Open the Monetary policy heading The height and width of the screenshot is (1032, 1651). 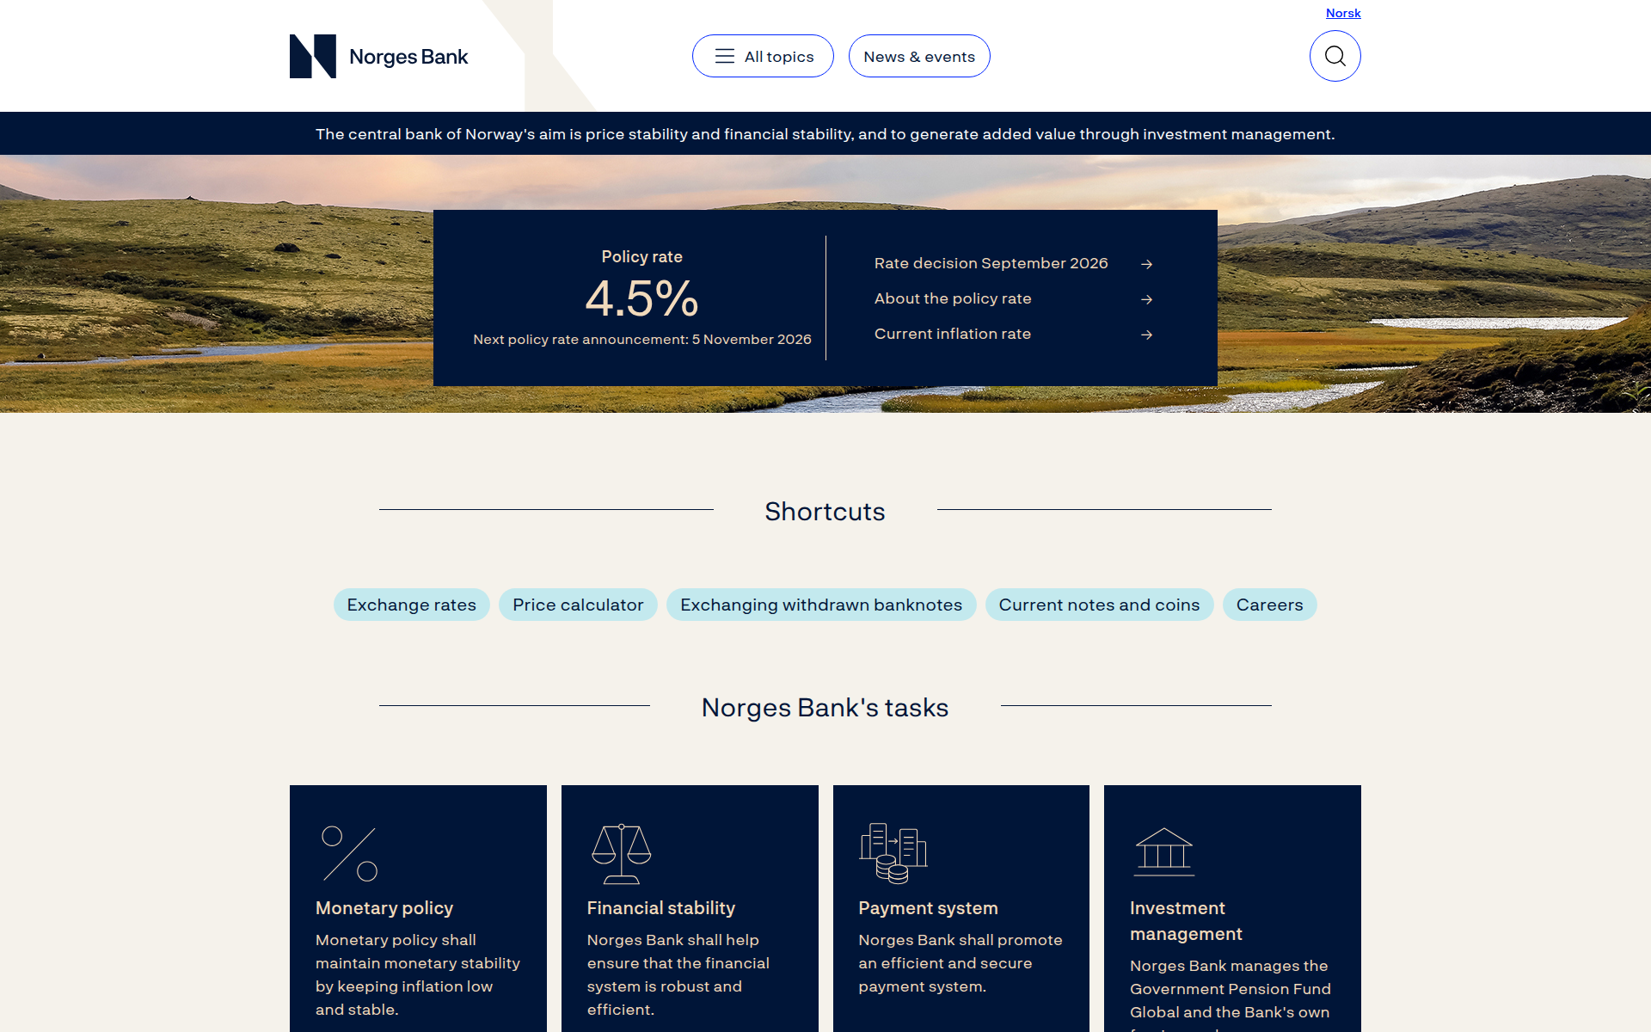[x=384, y=908]
